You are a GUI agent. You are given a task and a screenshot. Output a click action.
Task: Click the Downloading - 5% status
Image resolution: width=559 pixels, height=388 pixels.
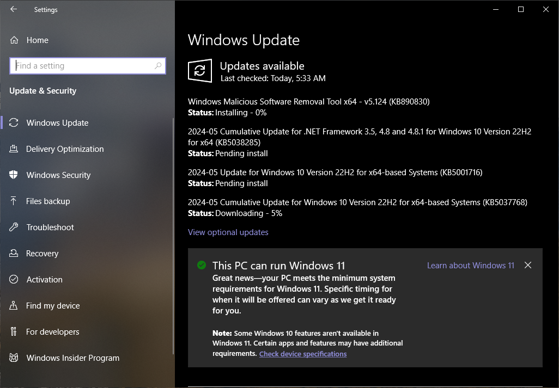tap(249, 213)
